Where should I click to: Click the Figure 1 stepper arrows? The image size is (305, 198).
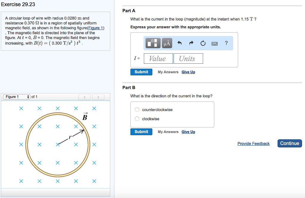28,96
